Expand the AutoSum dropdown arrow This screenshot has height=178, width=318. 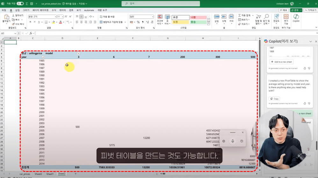[253, 15]
